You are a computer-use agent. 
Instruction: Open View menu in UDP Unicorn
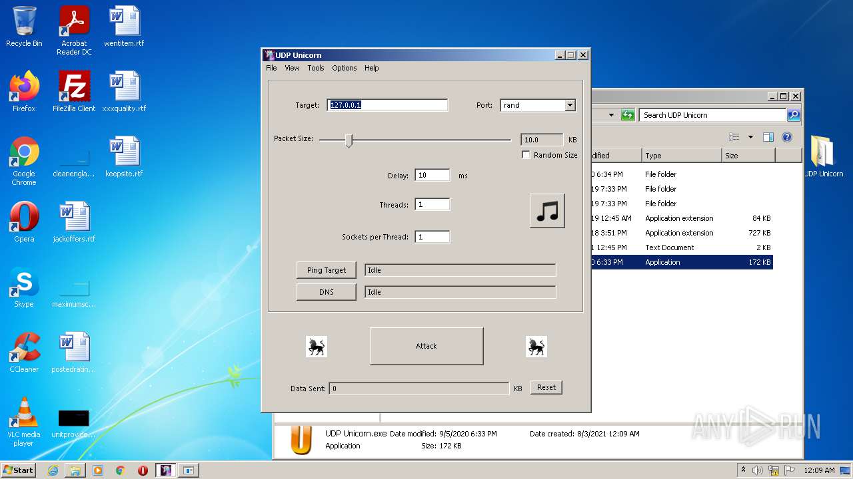tap(292, 68)
